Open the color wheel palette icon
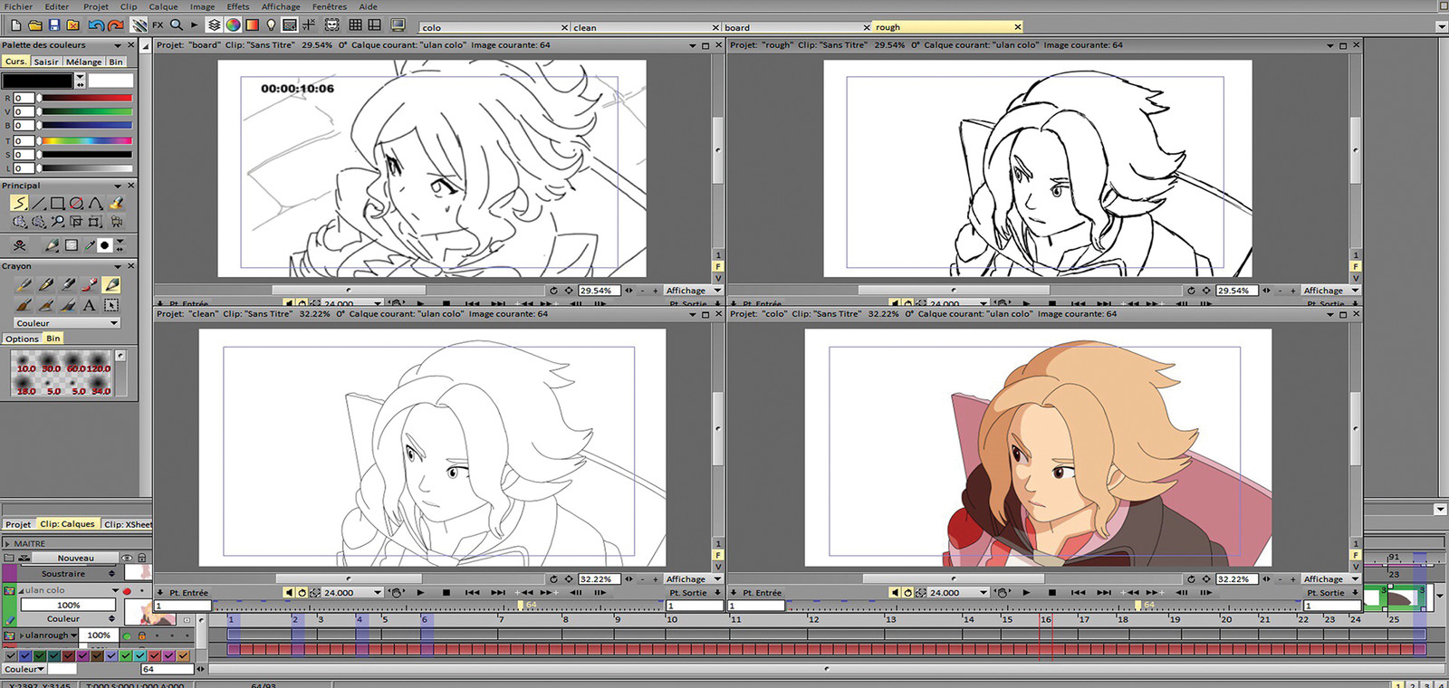Image resolution: width=1449 pixels, height=688 pixels. (x=233, y=25)
